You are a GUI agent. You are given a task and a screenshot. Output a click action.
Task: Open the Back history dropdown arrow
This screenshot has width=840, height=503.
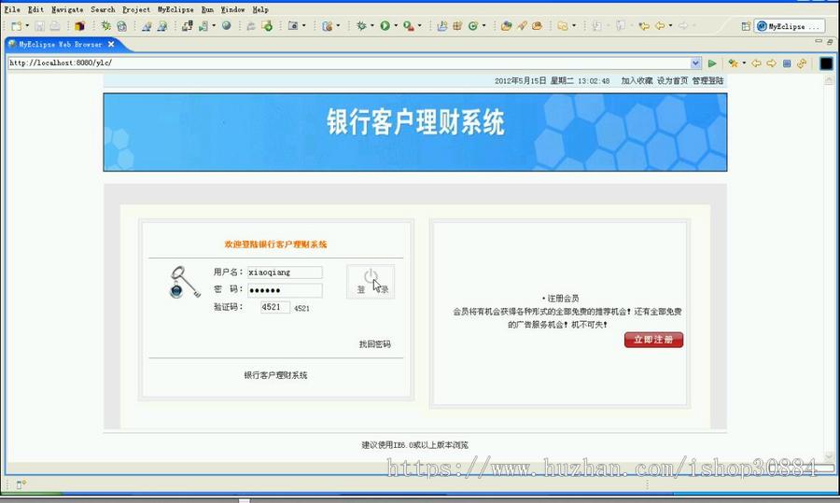(x=670, y=26)
